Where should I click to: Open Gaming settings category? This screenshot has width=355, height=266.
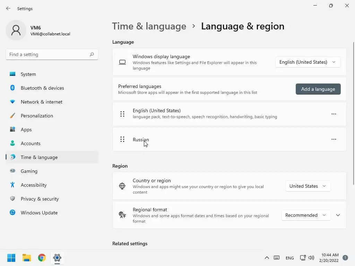[x=52, y=171]
